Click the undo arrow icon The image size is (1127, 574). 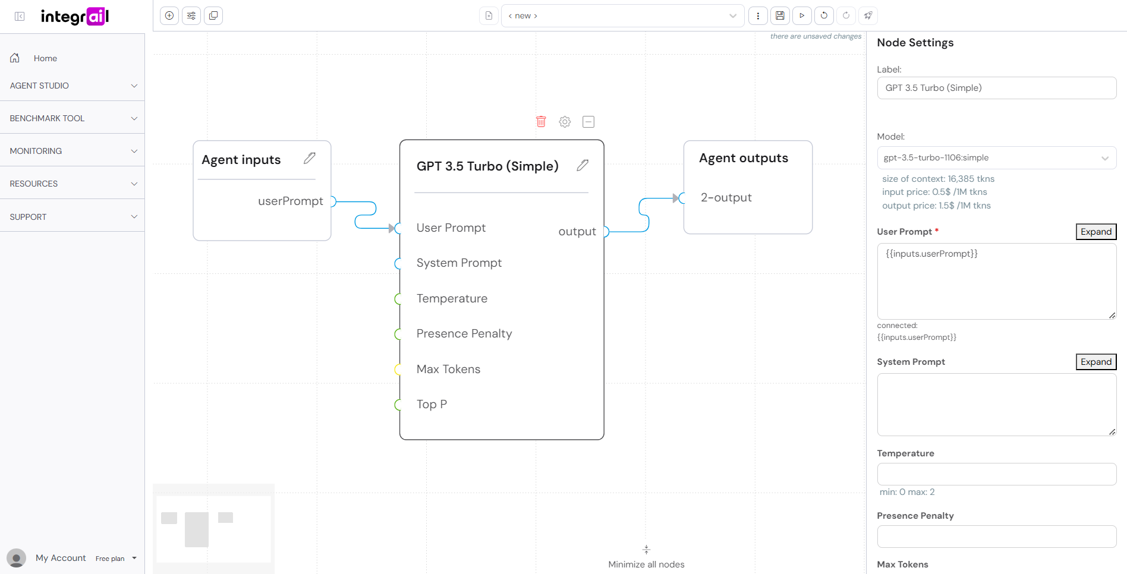tap(824, 16)
